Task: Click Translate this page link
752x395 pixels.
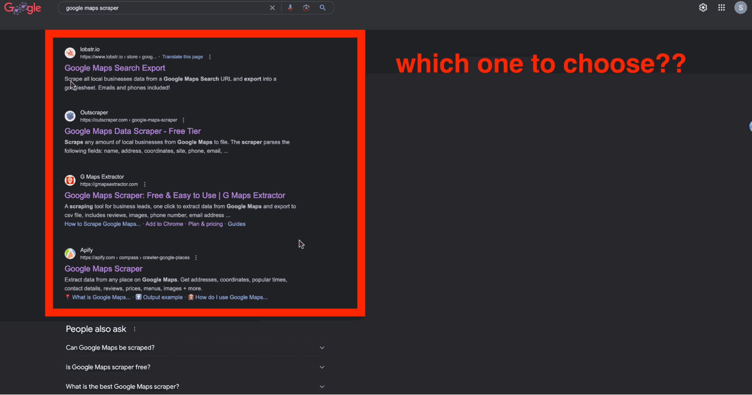Action: 182,57
